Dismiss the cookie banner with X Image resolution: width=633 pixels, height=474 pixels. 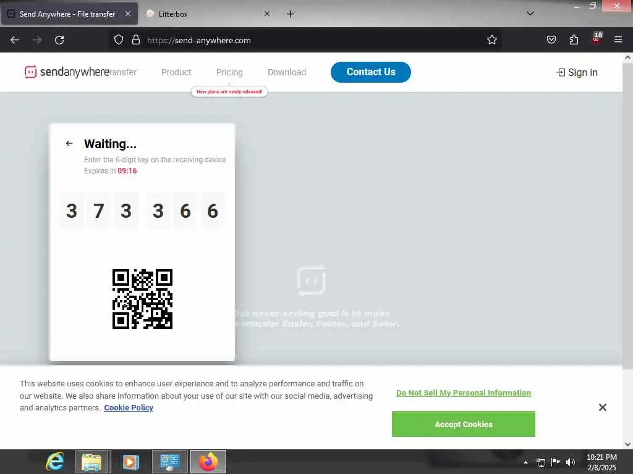[603, 407]
